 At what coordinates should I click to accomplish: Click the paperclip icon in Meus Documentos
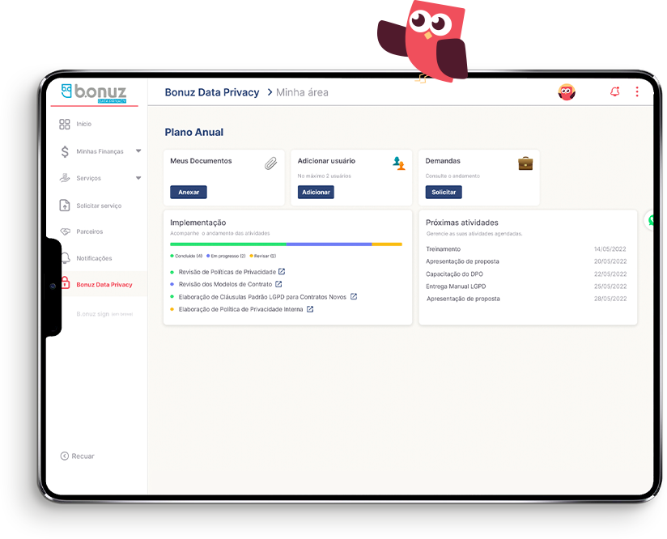(270, 163)
